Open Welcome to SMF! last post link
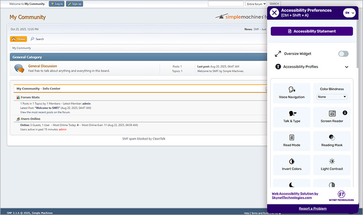The image size is (363, 215). pyautogui.click(x=208, y=71)
